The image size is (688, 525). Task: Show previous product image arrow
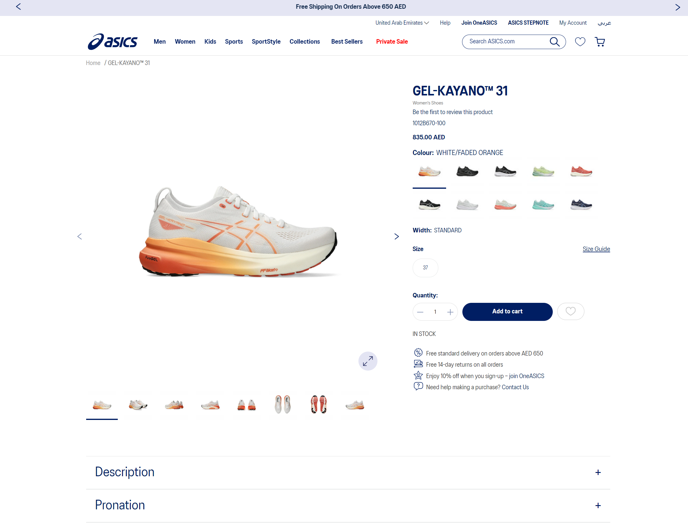80,237
